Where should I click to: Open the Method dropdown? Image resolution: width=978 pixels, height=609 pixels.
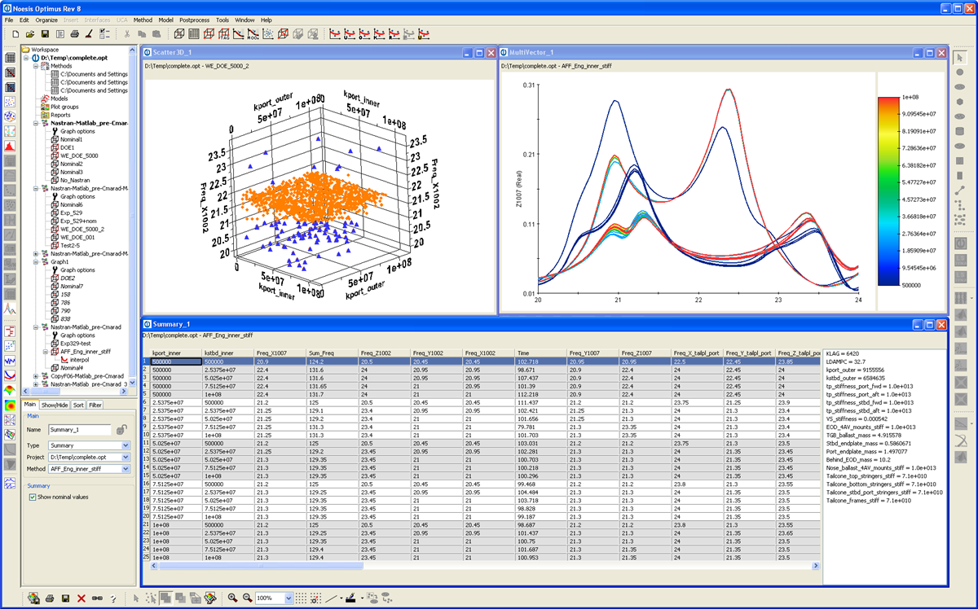(x=126, y=469)
